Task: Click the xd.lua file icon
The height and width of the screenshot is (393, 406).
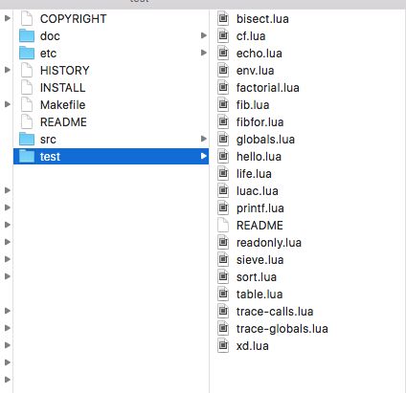Action: [x=223, y=345]
